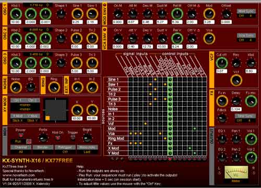Open the FX Time Sync Off selector
This screenshot has height=188, width=261.
point(245,120)
